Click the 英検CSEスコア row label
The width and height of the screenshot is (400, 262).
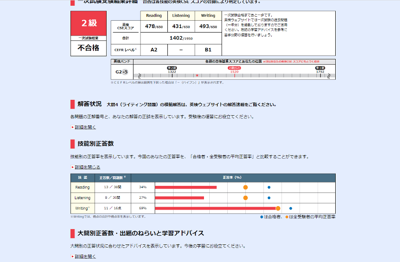[126, 26]
